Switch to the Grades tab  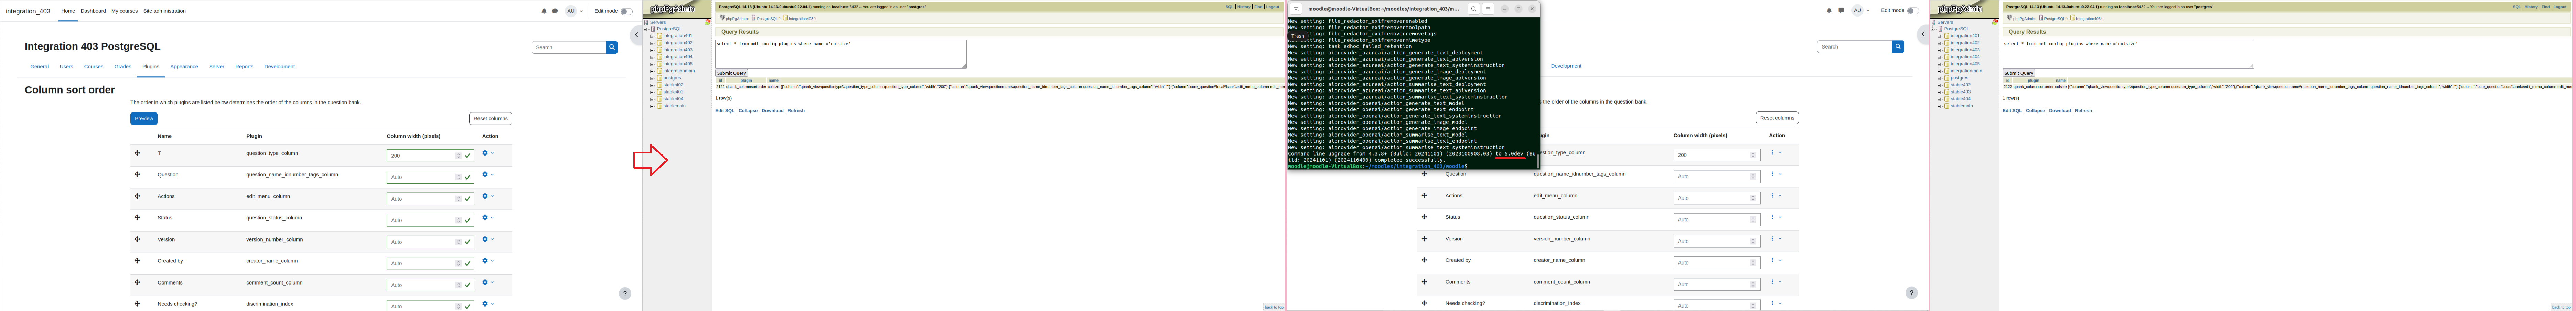(122, 67)
